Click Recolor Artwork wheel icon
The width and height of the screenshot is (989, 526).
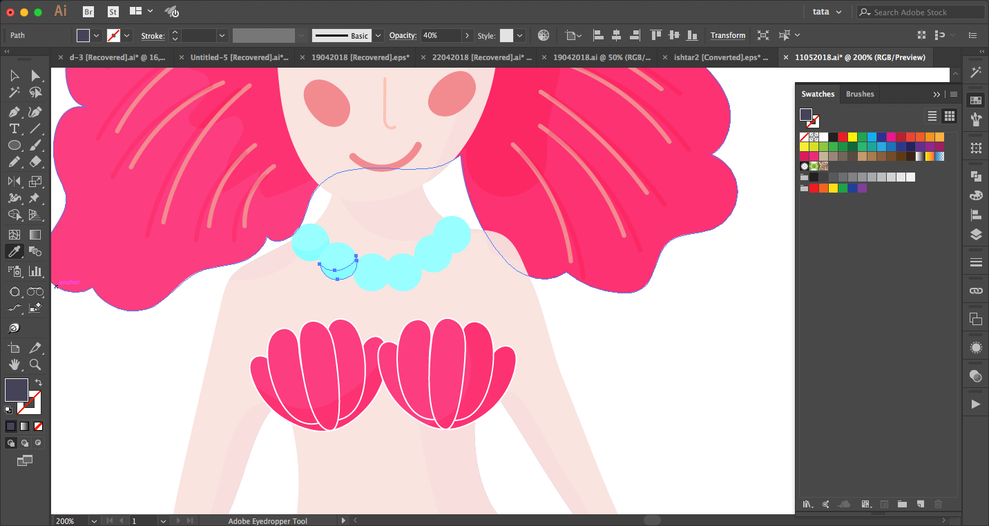[544, 35]
